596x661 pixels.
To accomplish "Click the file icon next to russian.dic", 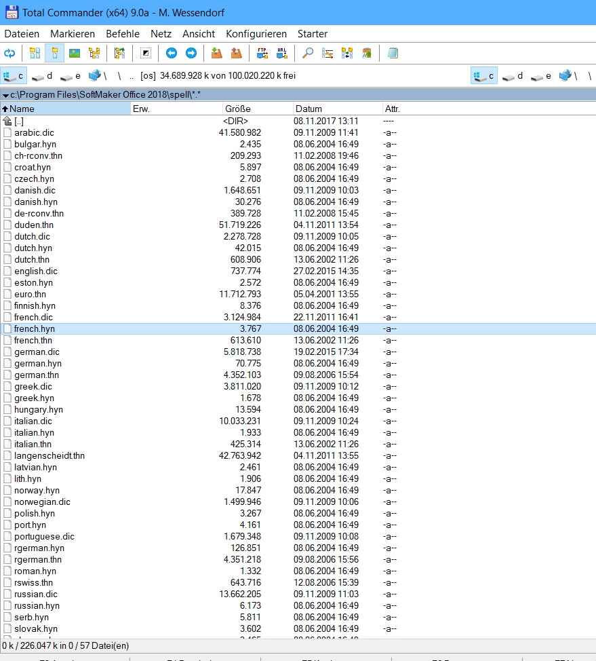I will (7, 594).
